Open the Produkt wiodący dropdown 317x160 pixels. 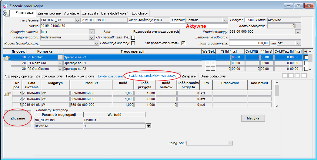(299, 32)
